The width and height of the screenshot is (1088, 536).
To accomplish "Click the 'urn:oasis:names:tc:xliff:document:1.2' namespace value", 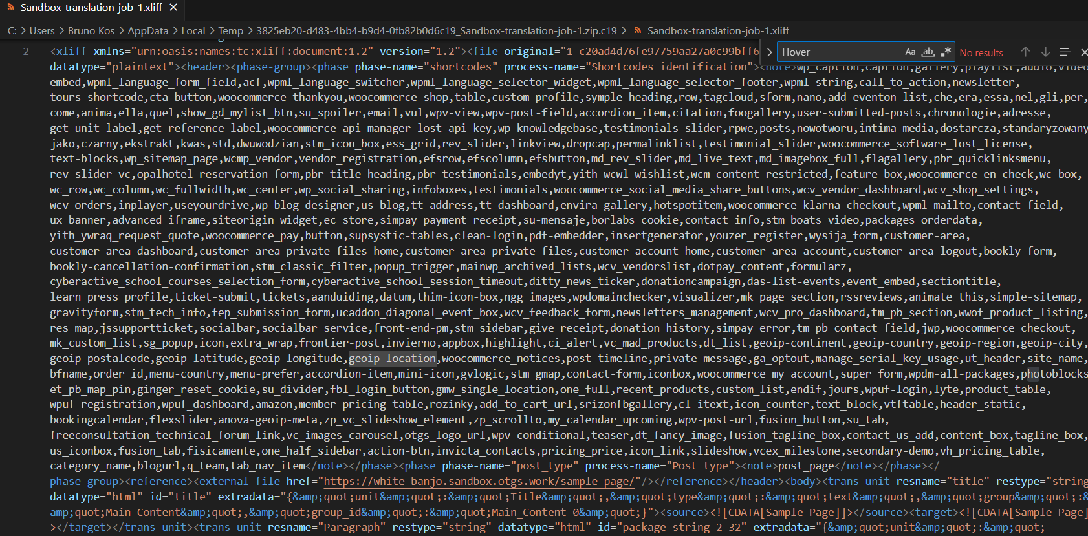I will tap(252, 51).
